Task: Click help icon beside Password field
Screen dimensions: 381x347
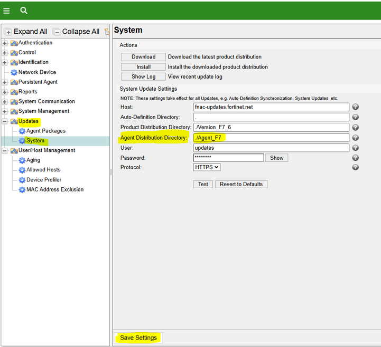Action: point(356,158)
